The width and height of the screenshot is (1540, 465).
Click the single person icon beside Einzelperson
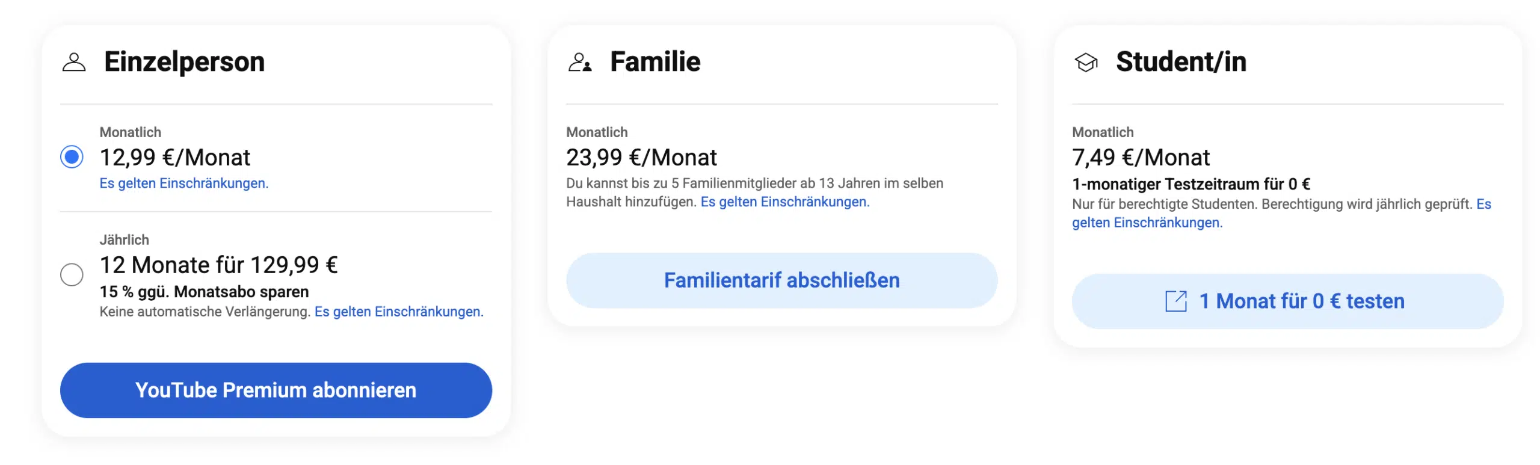[x=74, y=62]
